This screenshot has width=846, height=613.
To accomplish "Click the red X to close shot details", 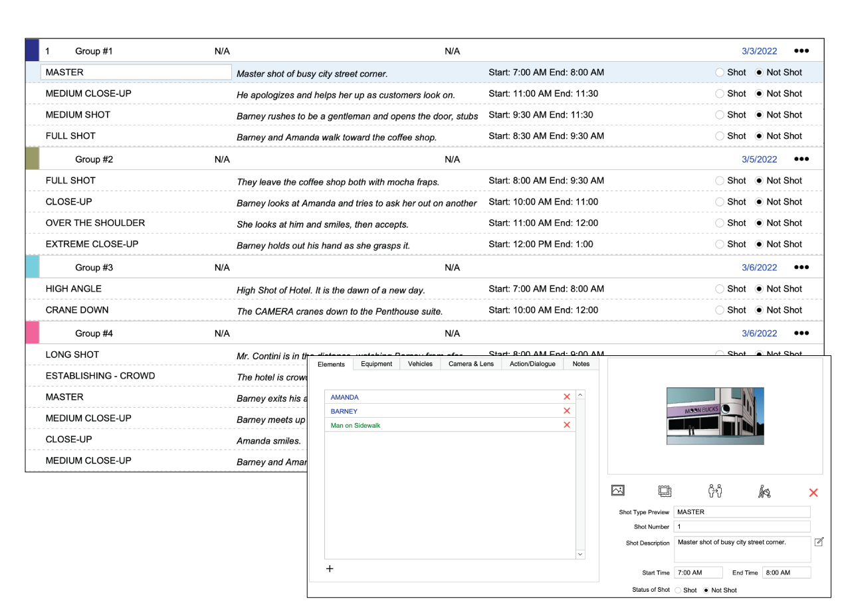I will point(813,492).
